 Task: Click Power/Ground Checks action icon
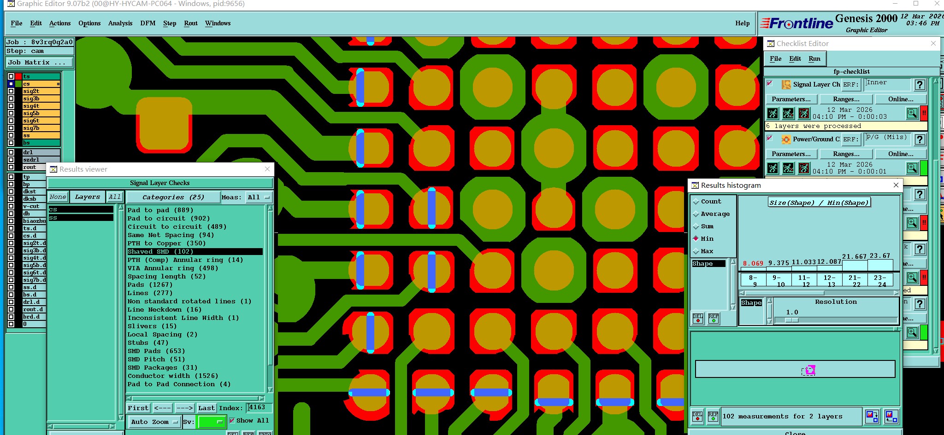coord(786,139)
